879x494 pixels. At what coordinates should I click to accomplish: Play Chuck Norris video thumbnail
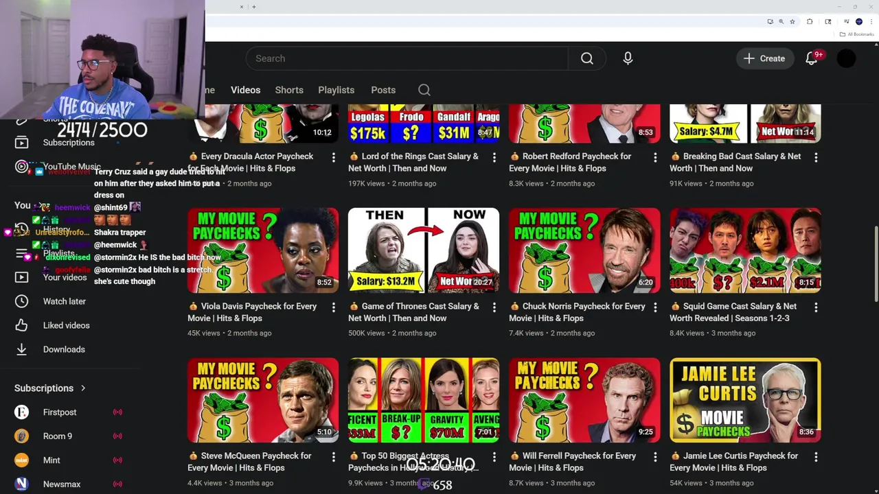click(584, 250)
